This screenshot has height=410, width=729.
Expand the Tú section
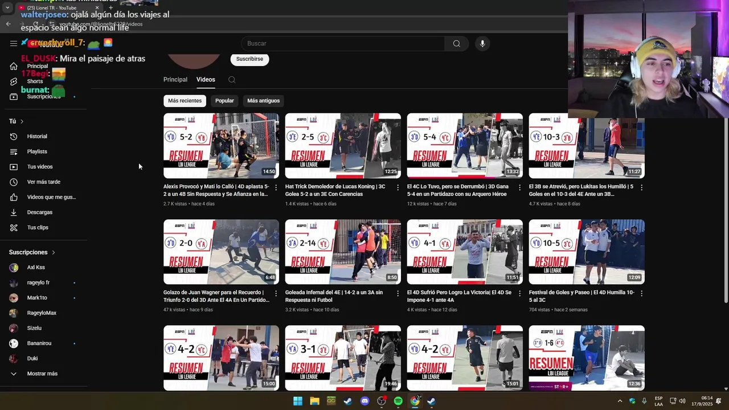[x=17, y=121]
